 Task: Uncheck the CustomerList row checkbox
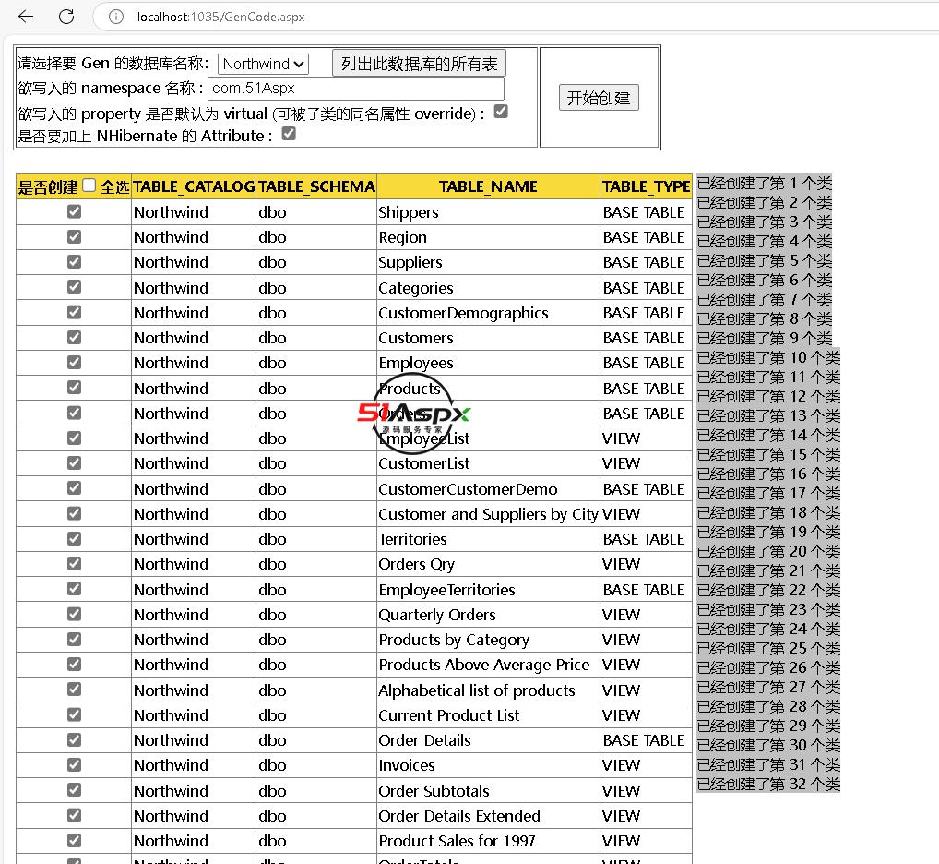click(x=75, y=463)
